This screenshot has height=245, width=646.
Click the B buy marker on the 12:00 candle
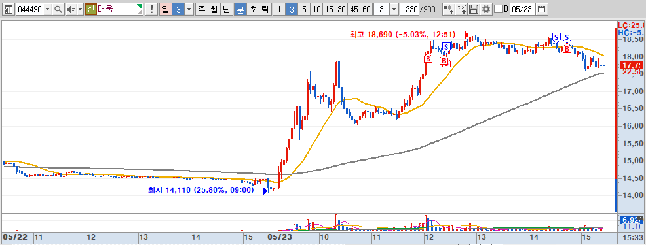pyautogui.click(x=428, y=59)
